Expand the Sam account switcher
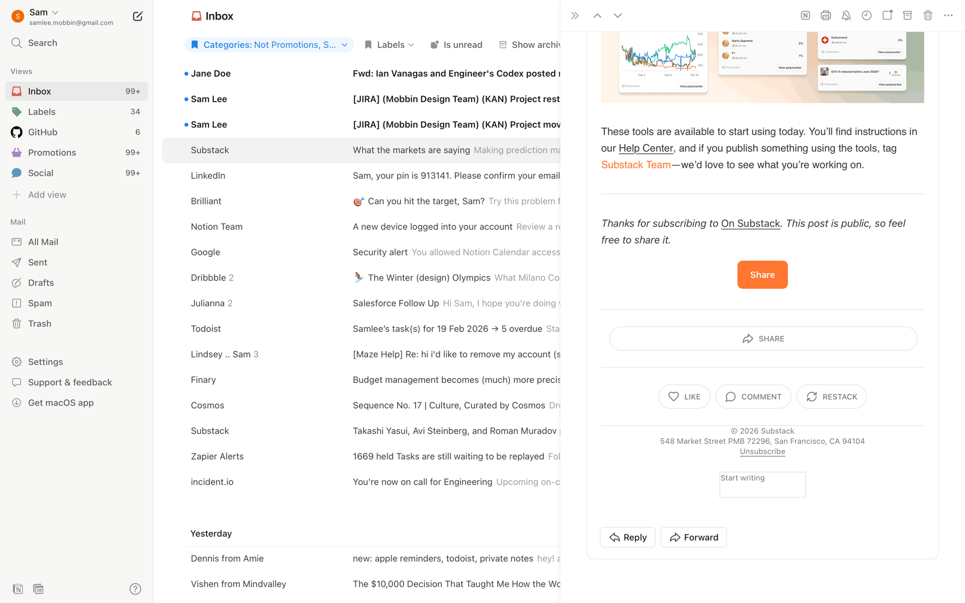Viewport: 965px width, 603px height. tap(44, 13)
